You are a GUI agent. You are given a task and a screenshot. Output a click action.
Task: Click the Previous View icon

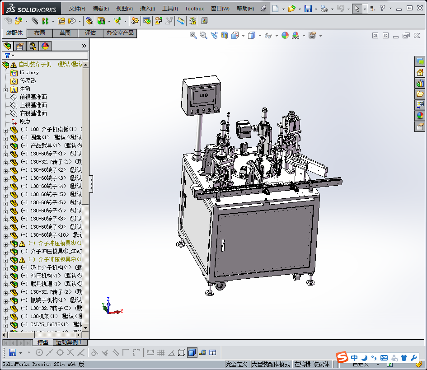click(214, 35)
